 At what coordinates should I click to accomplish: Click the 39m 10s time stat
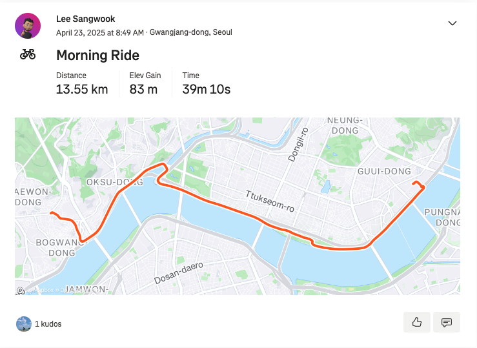tap(207, 89)
